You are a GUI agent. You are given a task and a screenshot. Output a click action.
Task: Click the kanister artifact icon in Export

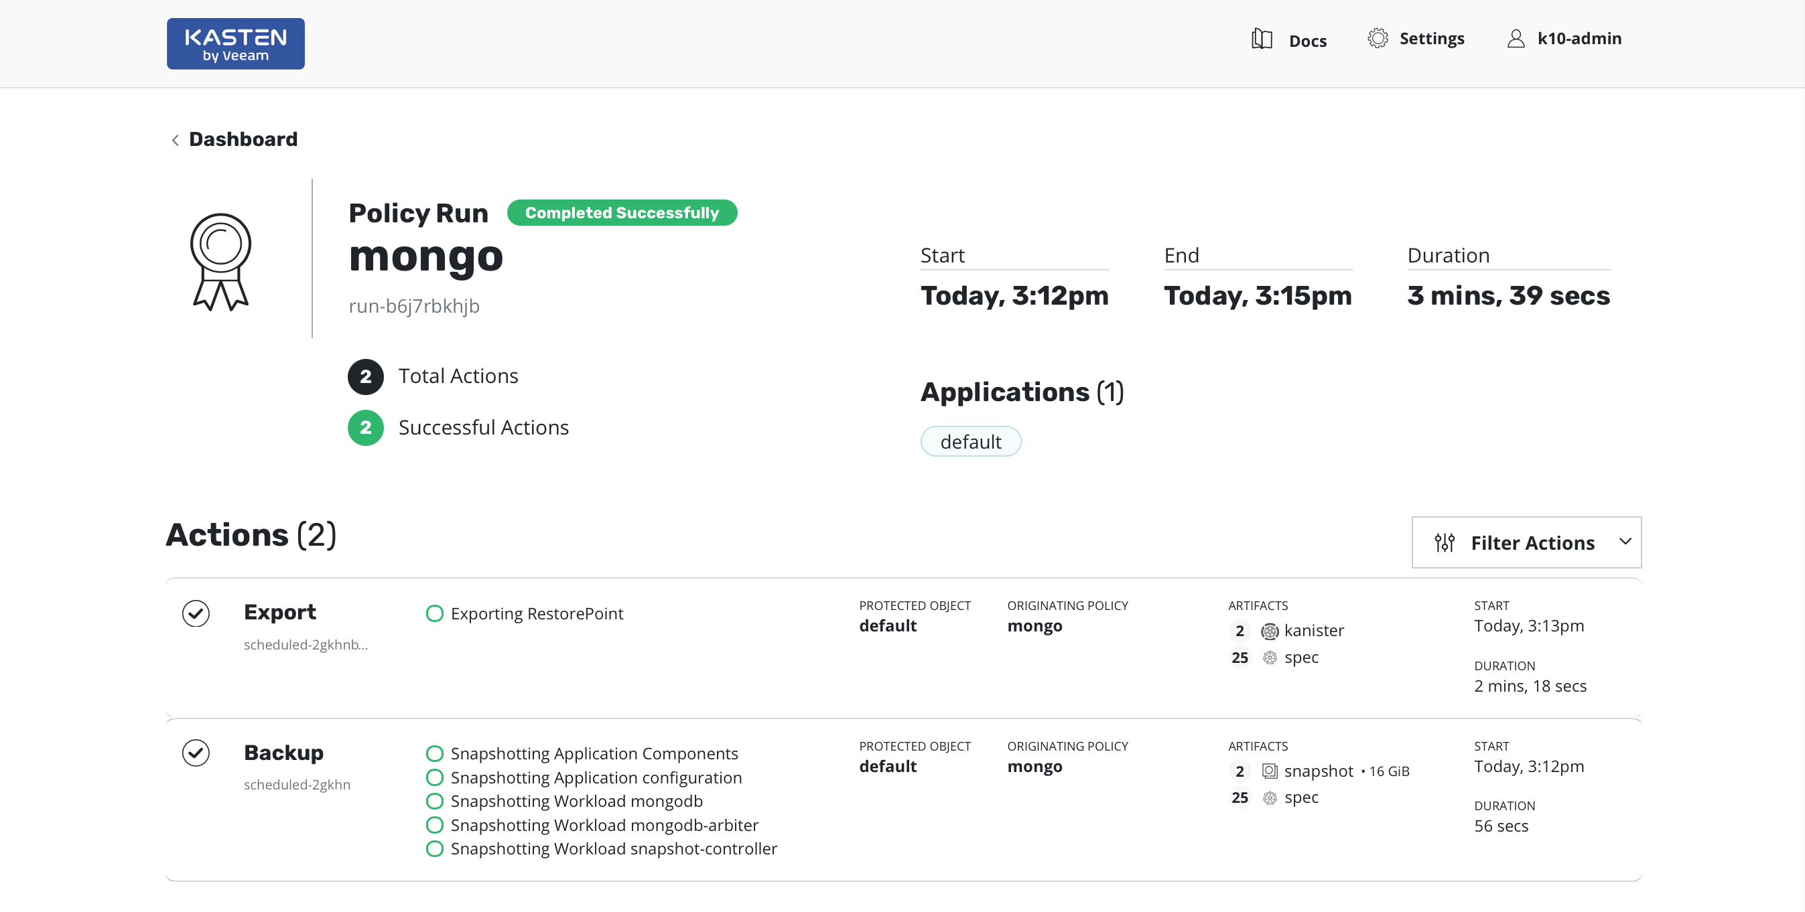(x=1270, y=631)
